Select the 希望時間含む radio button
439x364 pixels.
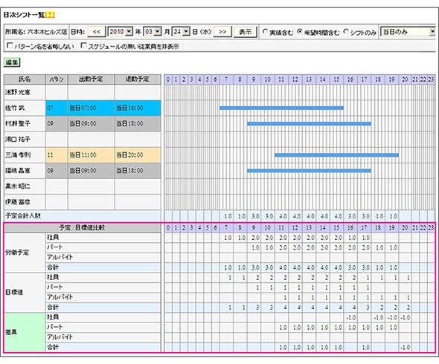[300, 32]
